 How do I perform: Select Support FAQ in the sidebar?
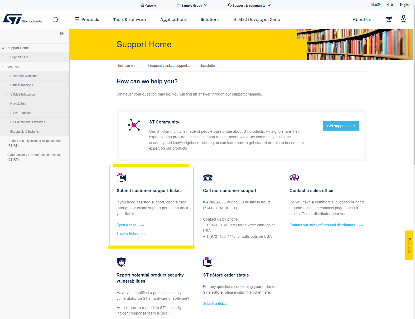19,57
